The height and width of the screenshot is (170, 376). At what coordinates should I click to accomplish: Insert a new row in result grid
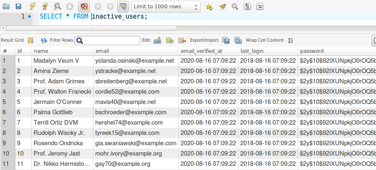click(170, 40)
